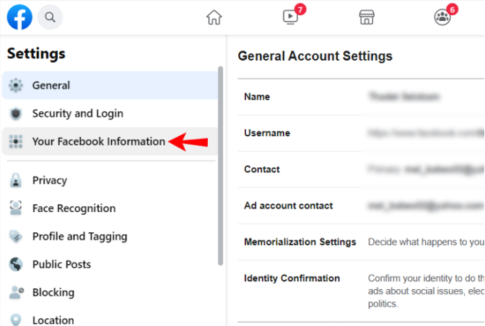The image size is (485, 326).
Task: Open Profile and Tagging settings
Action: (110, 237)
